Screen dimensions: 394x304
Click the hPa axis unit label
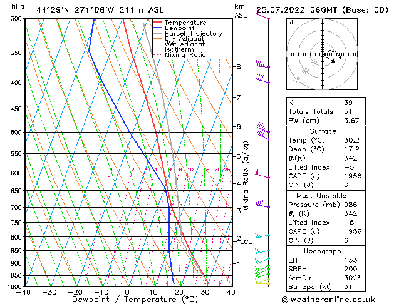(x=18, y=6)
